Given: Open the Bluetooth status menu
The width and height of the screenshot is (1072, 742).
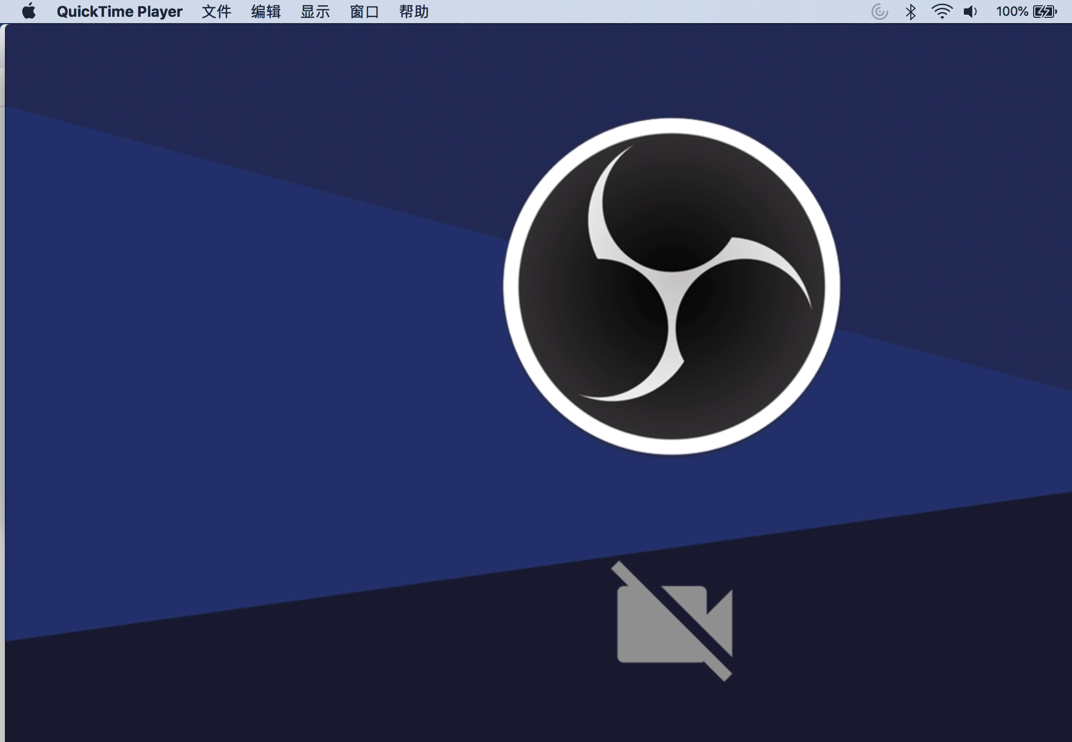Looking at the screenshot, I should click(911, 11).
